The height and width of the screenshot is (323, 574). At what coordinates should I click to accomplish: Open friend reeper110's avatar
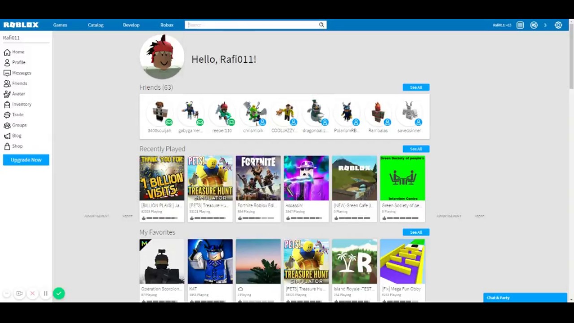click(222, 112)
